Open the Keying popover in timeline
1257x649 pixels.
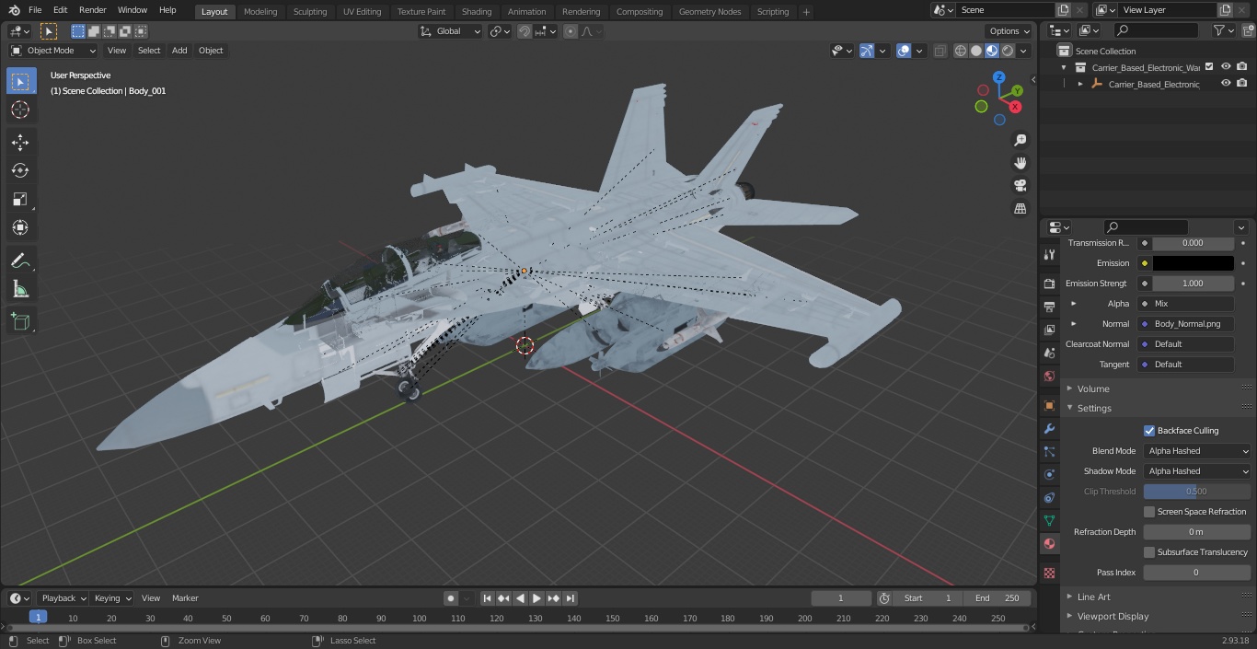(x=112, y=598)
